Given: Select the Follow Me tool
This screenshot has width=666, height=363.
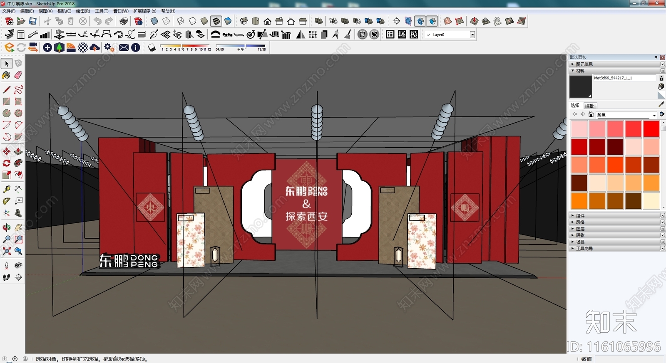Looking at the screenshot, I should point(18,163).
